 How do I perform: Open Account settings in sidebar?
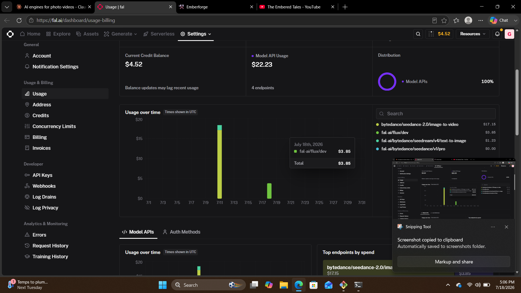coord(65,56)
